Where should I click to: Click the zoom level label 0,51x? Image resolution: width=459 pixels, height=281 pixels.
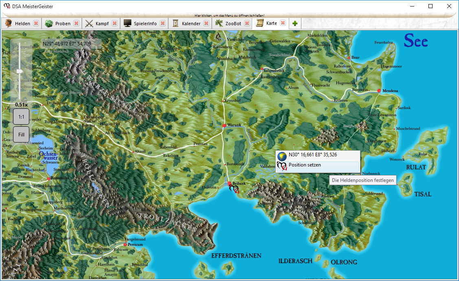pyautogui.click(x=21, y=104)
